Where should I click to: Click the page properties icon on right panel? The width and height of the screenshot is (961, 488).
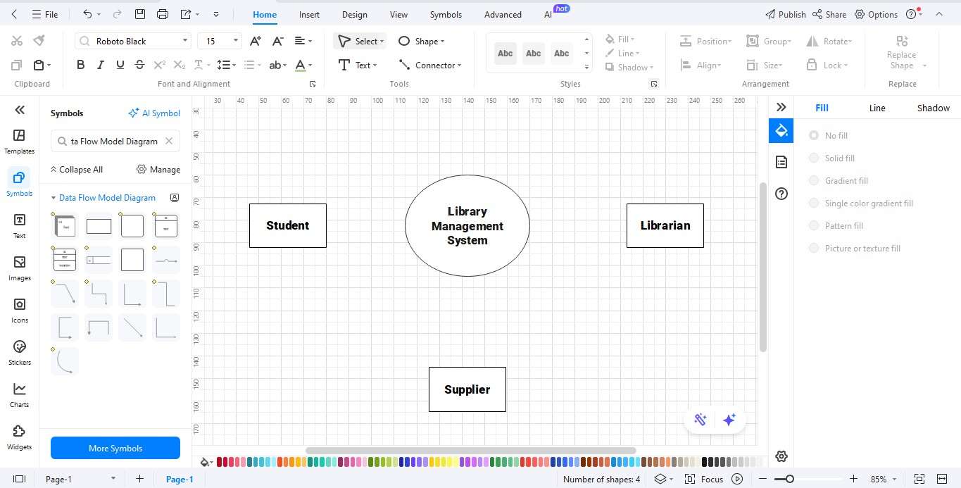[781, 162]
